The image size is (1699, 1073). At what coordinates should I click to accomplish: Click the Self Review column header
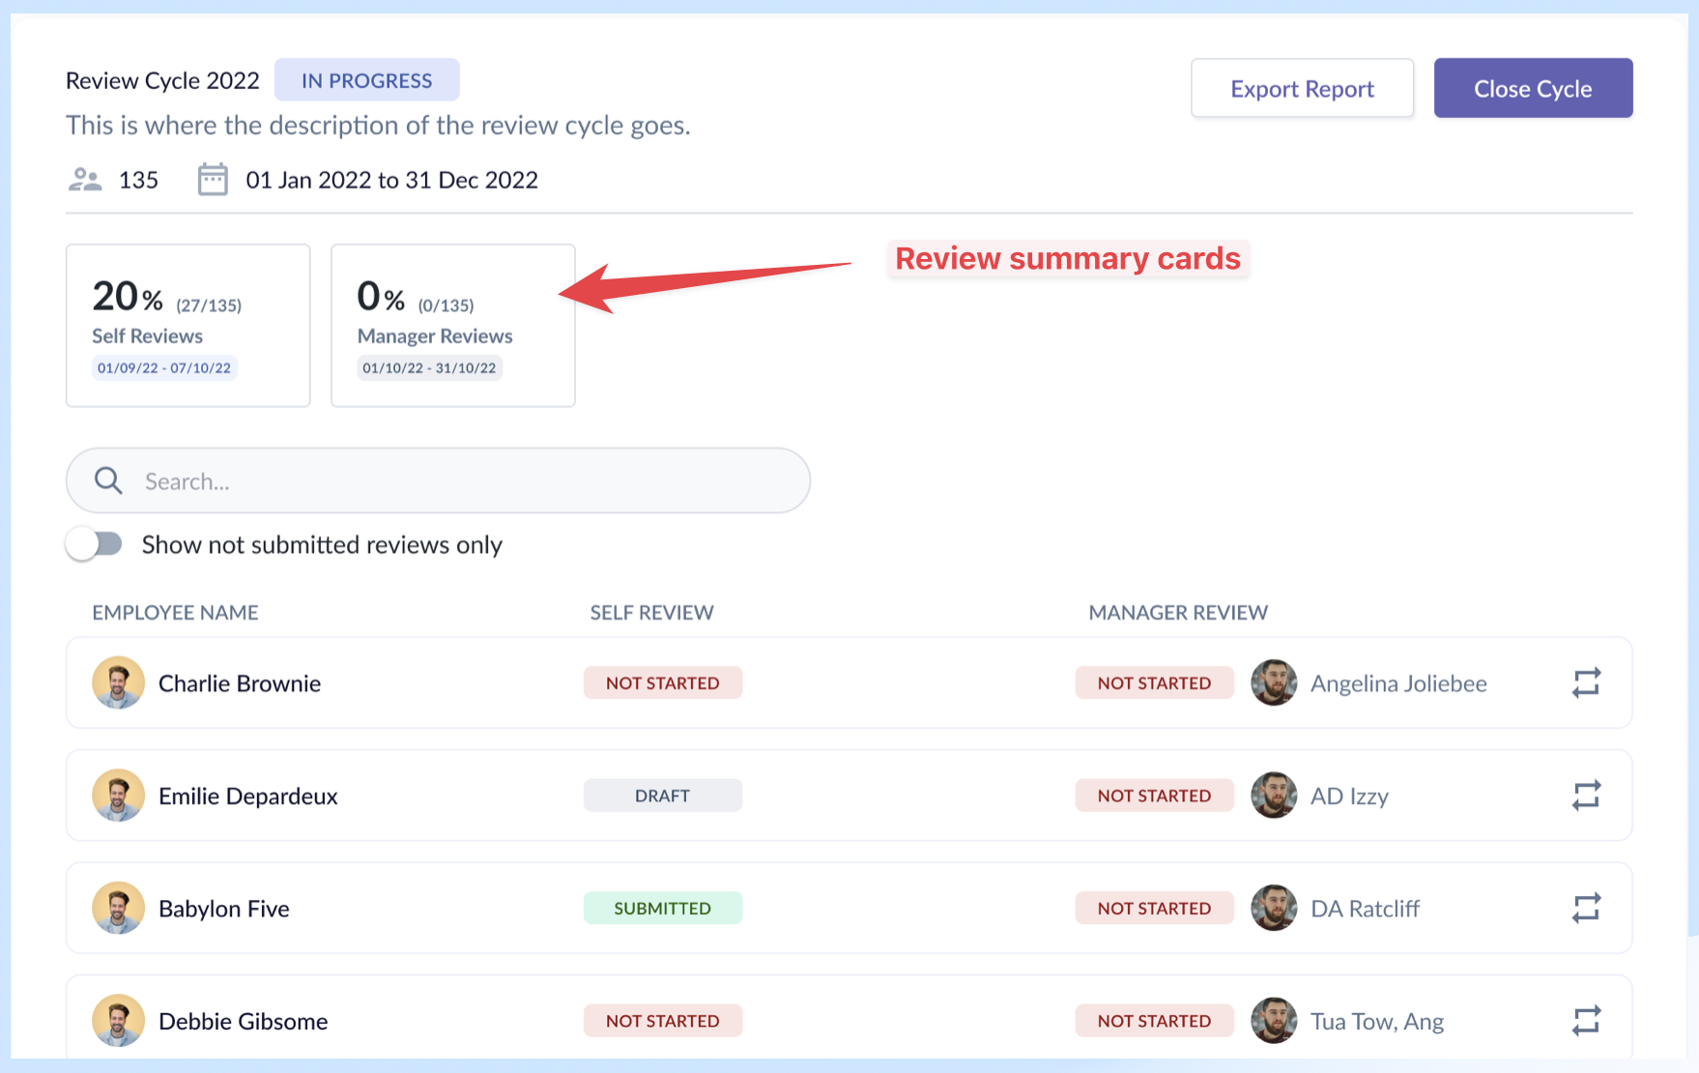[x=651, y=612]
